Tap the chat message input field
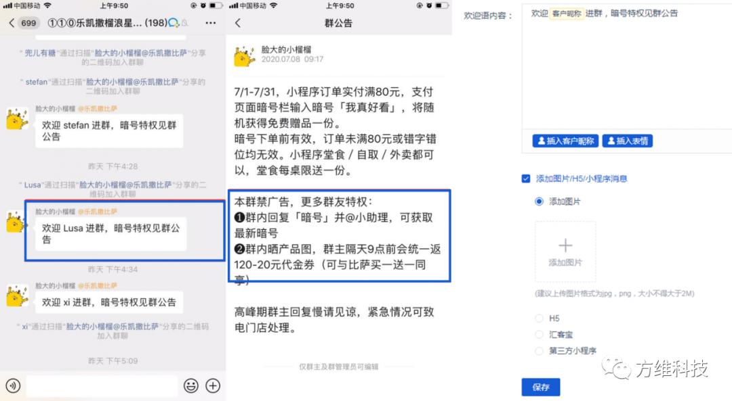This screenshot has width=732, height=401. [102, 385]
